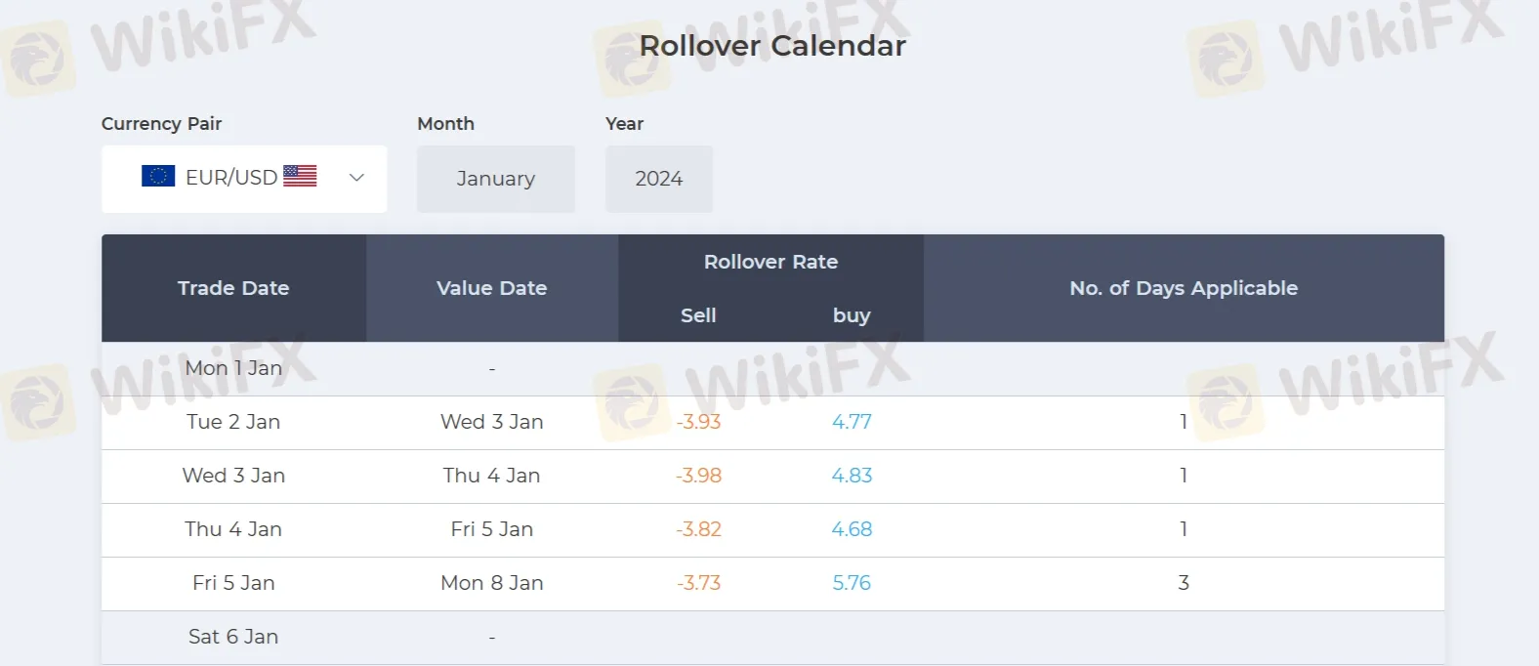Click the Value Date column header
The image size is (1539, 666).
[x=491, y=288]
